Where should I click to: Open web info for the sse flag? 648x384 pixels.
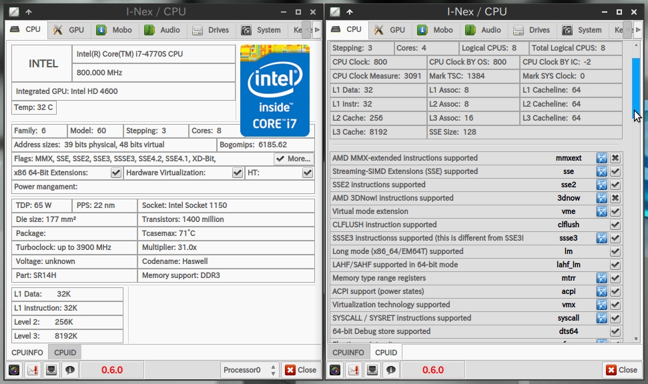click(x=602, y=171)
